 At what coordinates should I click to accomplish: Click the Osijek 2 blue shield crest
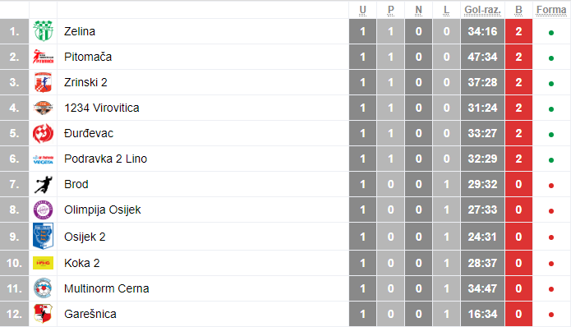(x=43, y=236)
